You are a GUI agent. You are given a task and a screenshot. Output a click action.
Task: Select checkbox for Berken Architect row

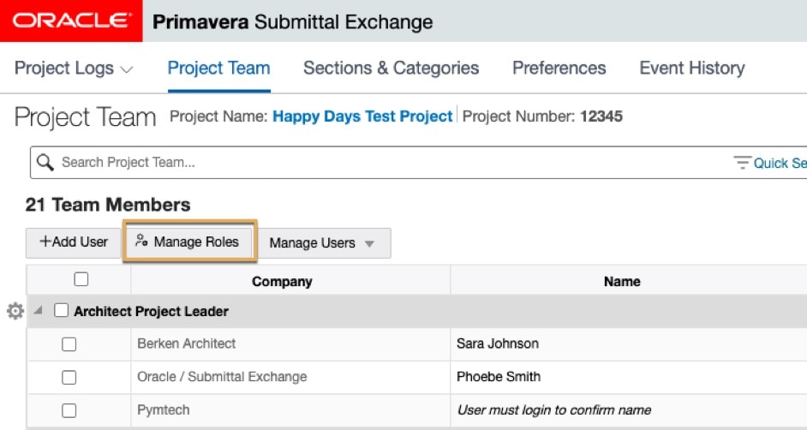click(x=69, y=344)
